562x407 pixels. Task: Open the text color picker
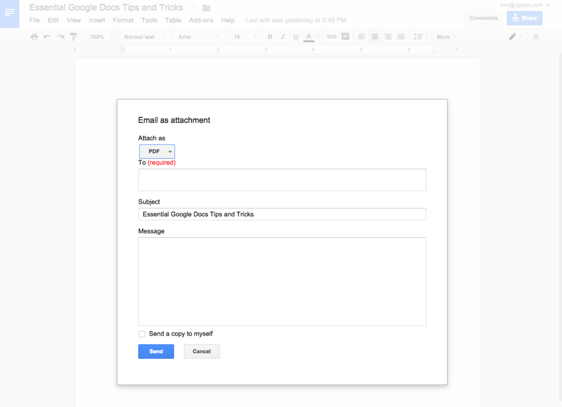pos(308,36)
